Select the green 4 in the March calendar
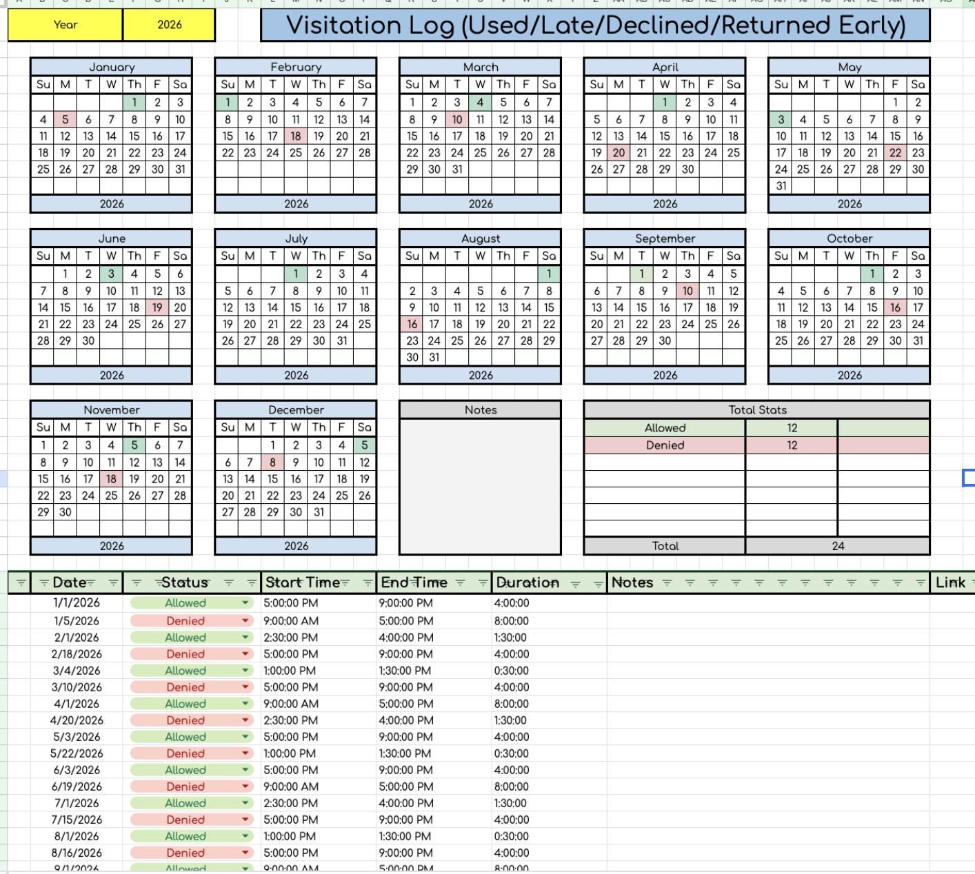 (480, 103)
